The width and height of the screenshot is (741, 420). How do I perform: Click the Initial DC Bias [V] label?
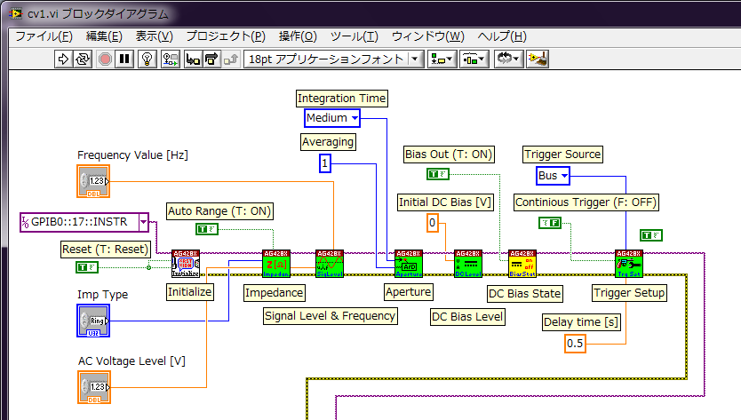(445, 202)
